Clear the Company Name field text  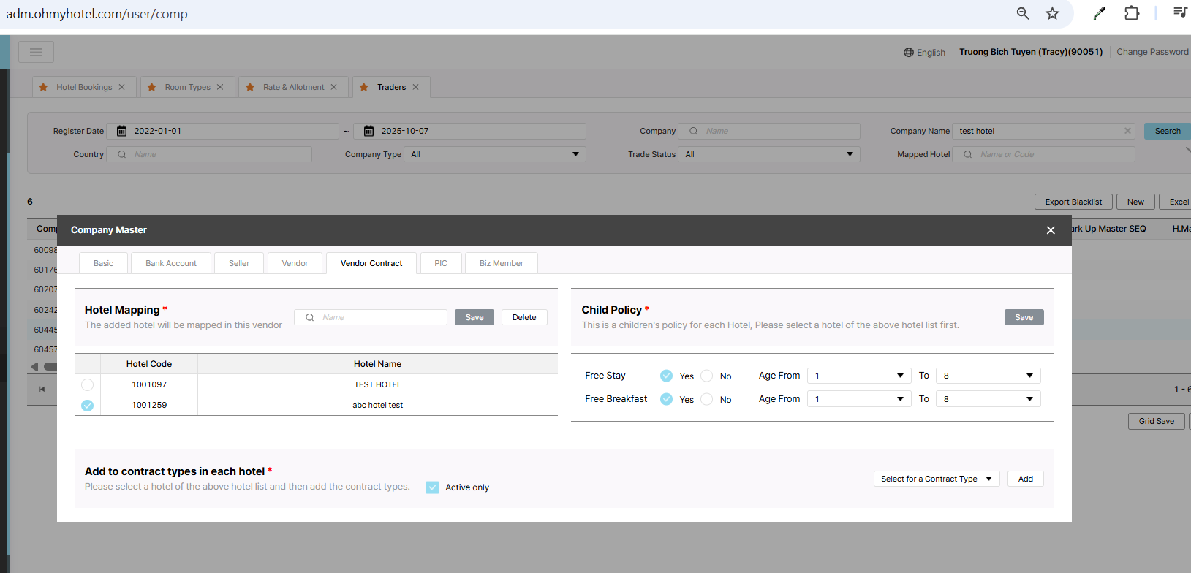tap(1127, 131)
